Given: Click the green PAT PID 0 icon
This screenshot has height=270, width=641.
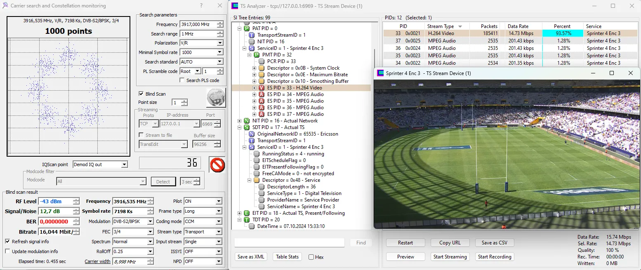Looking at the screenshot, I should (247, 28).
